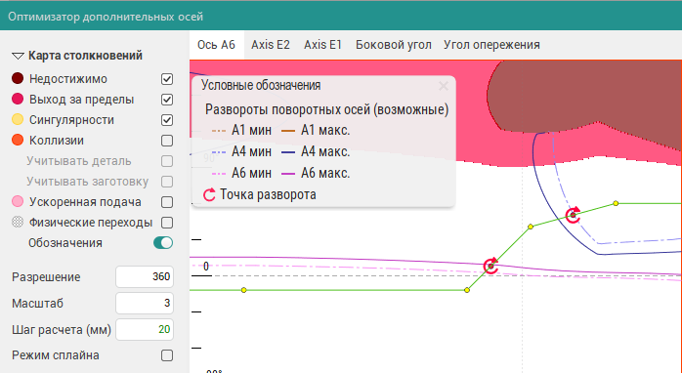Click the turnaround point icon near the blue curve
Viewport: 682px width, 373px height.
[573, 215]
